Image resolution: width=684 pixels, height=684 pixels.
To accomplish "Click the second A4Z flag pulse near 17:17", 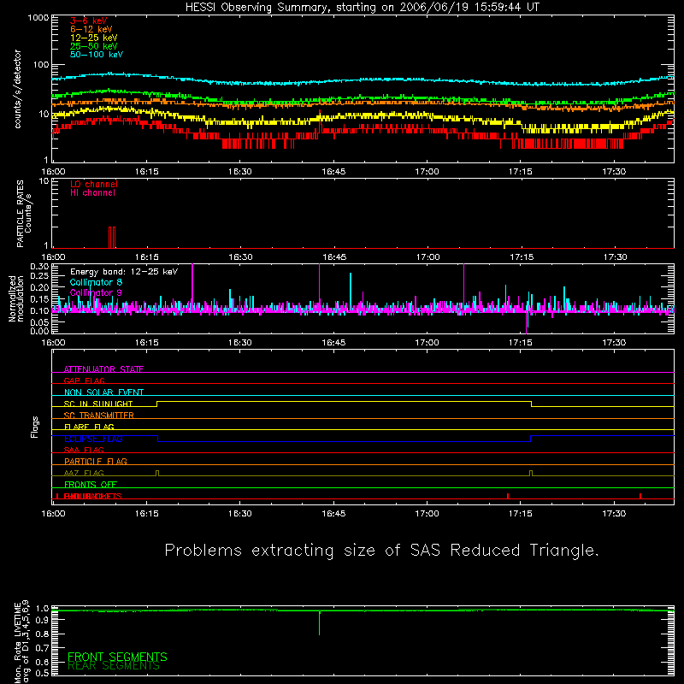I will click(531, 473).
